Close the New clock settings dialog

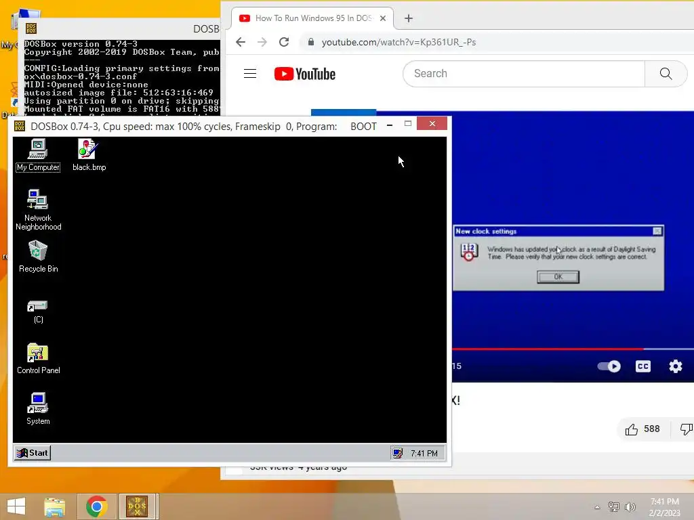[657, 231]
